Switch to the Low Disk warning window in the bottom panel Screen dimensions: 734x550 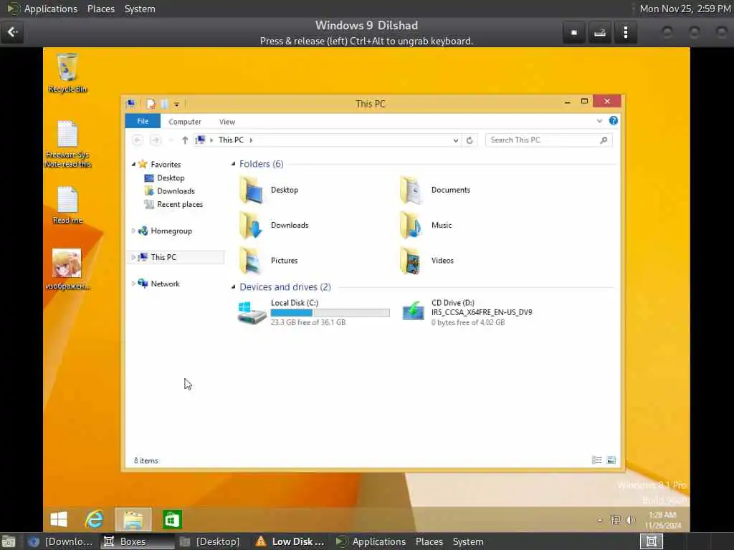coord(290,541)
